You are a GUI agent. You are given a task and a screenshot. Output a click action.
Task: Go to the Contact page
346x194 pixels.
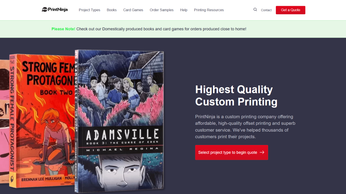(x=266, y=10)
